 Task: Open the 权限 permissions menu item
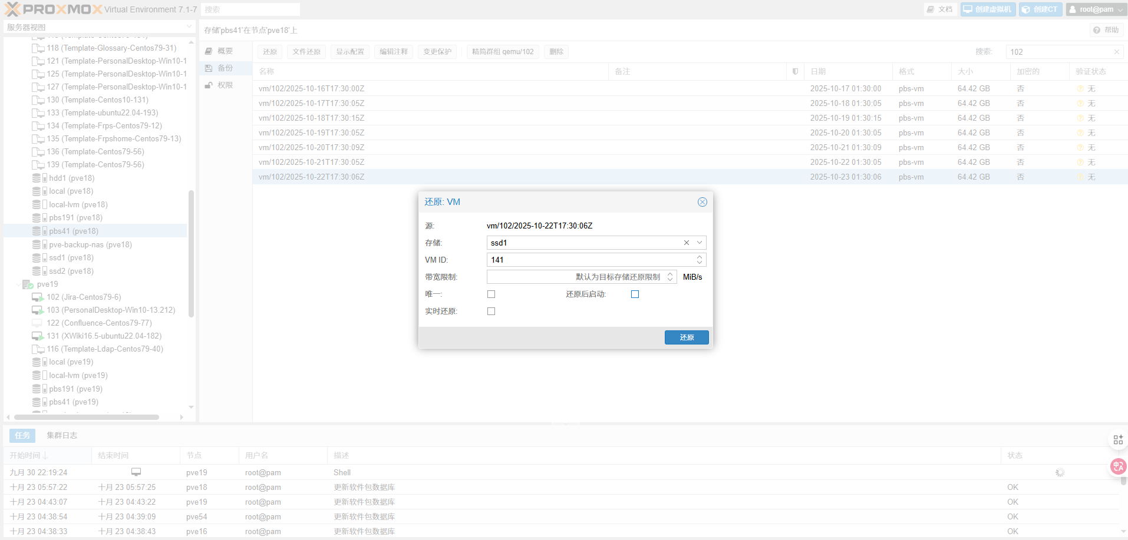click(x=225, y=85)
